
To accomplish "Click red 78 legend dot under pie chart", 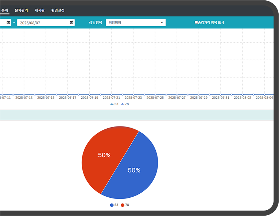I will [123, 205].
